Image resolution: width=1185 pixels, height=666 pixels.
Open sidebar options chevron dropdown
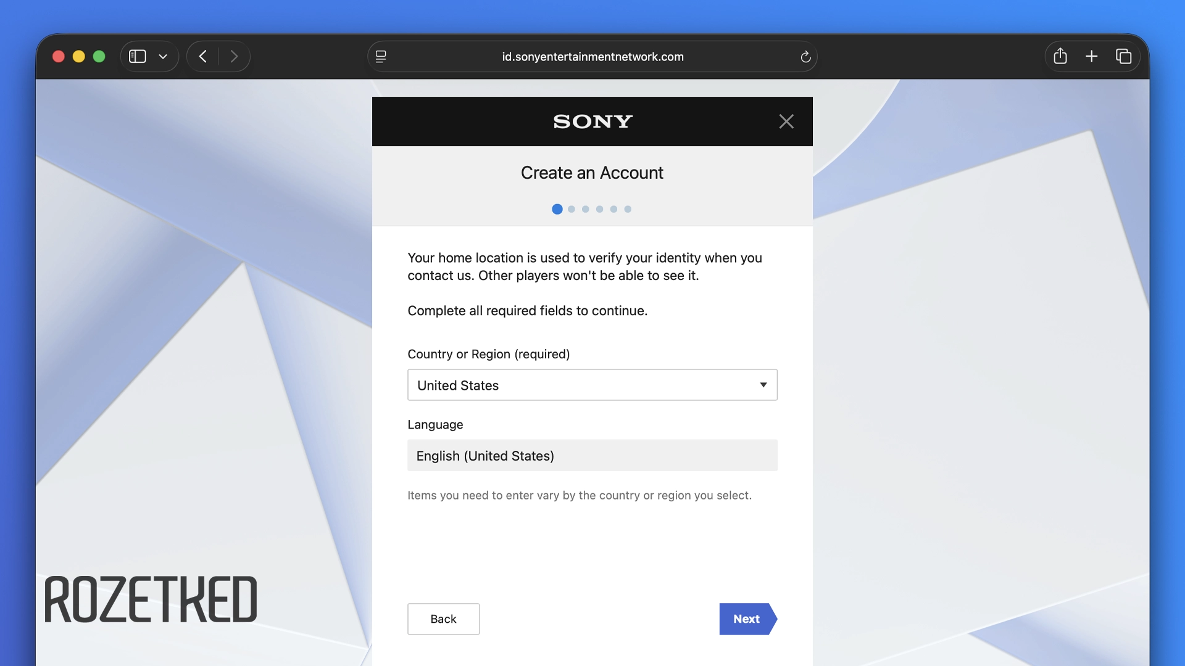click(163, 57)
